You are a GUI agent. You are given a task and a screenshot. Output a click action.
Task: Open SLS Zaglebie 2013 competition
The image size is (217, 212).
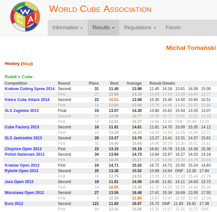pos(22,111)
